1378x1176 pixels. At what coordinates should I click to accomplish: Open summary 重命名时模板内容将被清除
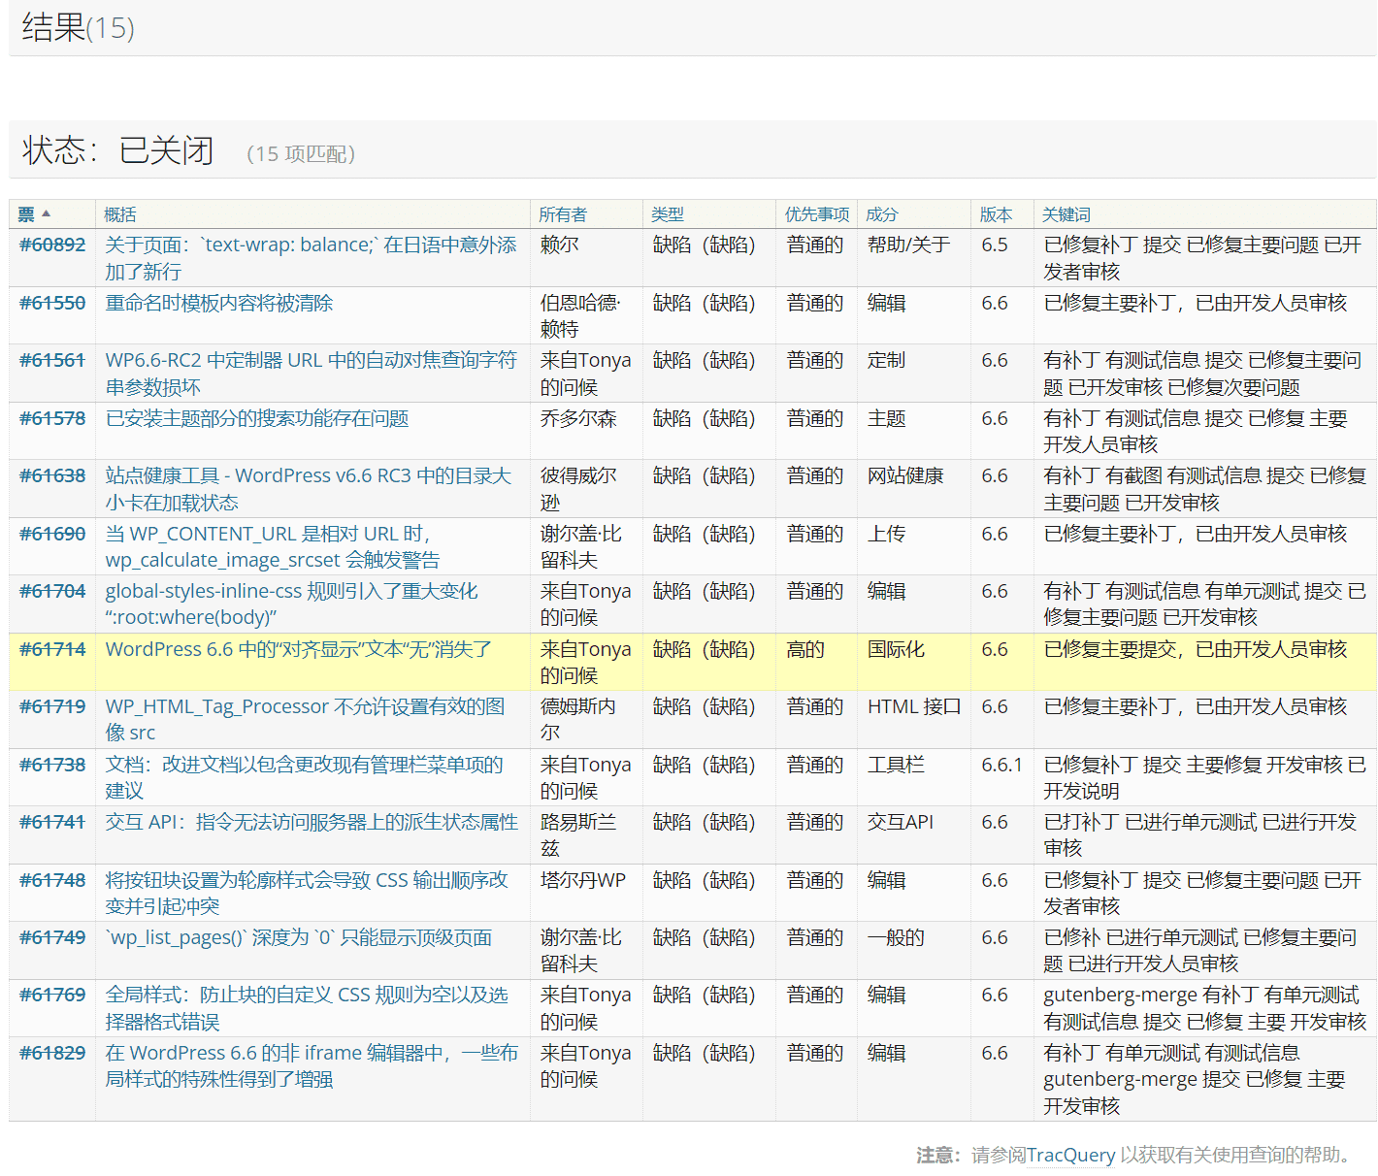[219, 303]
